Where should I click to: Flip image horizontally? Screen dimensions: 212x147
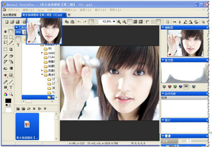174,22
